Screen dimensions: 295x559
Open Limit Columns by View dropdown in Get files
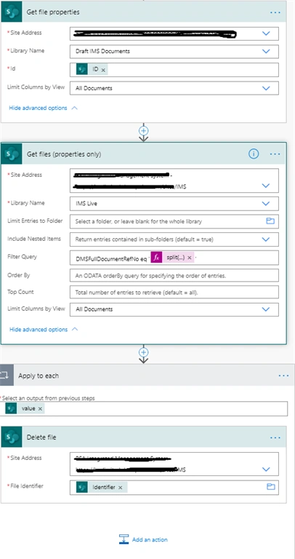pos(265,309)
